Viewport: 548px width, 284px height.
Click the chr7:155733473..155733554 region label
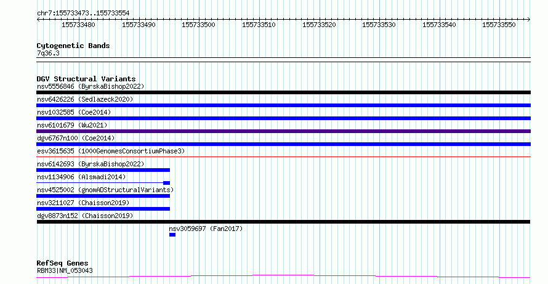tap(83, 13)
